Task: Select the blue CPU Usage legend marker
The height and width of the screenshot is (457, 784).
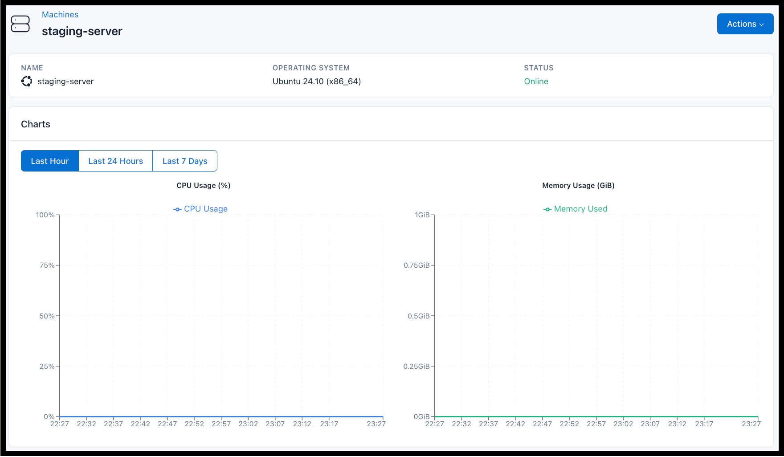Action: [177, 208]
